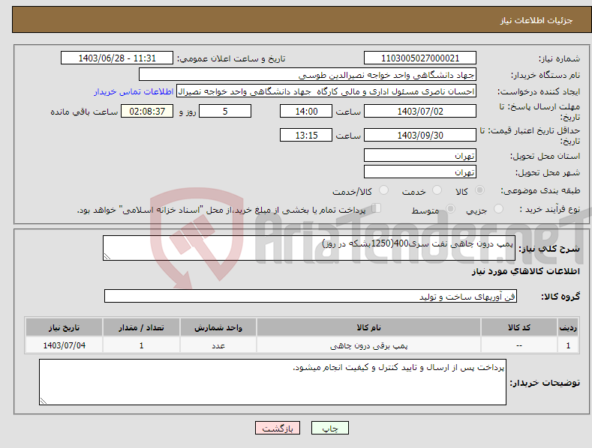Click the کد کالا column header
The height and width of the screenshot is (448, 592).
[519, 327]
